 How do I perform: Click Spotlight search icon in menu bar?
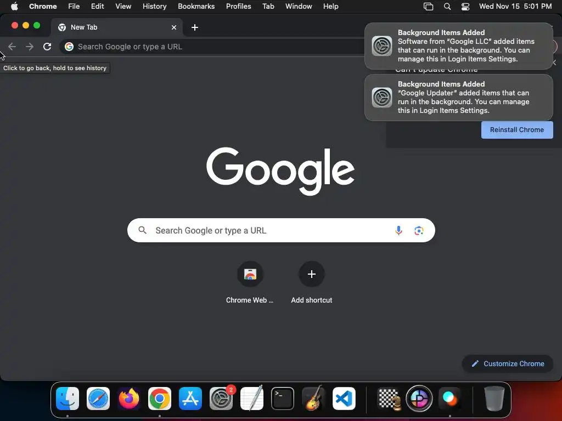(447, 6)
